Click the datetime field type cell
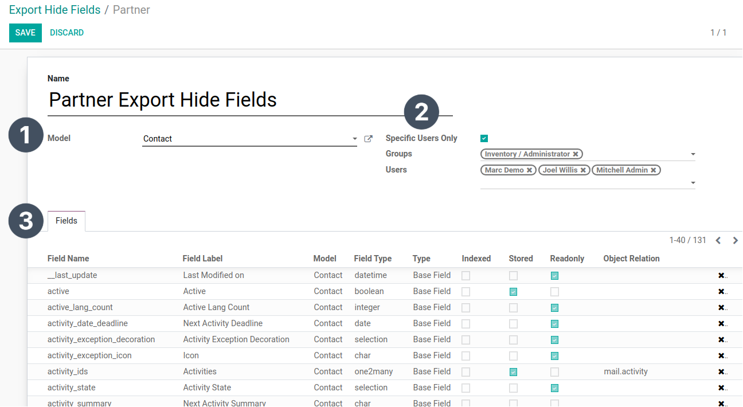This screenshot has height=407, width=743. (x=371, y=276)
